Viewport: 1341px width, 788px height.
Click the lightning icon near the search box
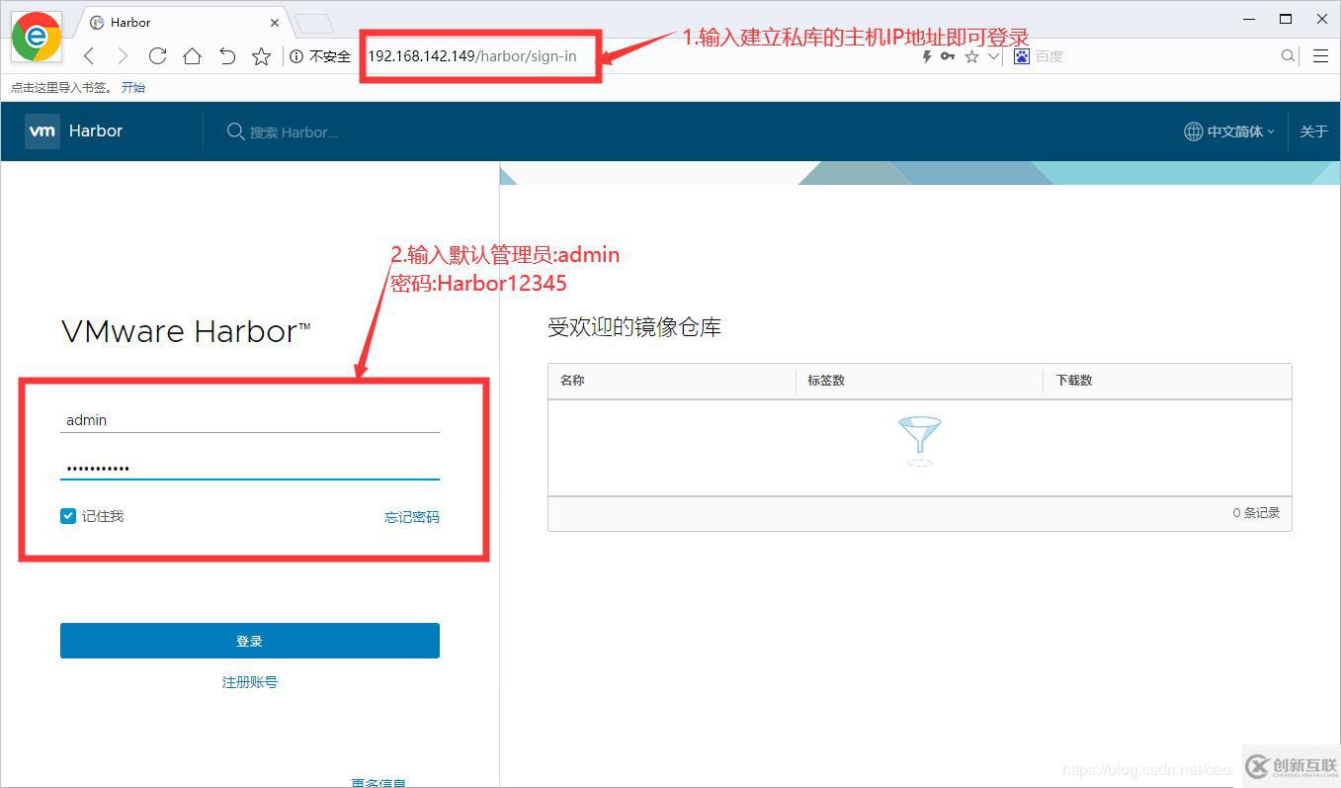point(926,56)
